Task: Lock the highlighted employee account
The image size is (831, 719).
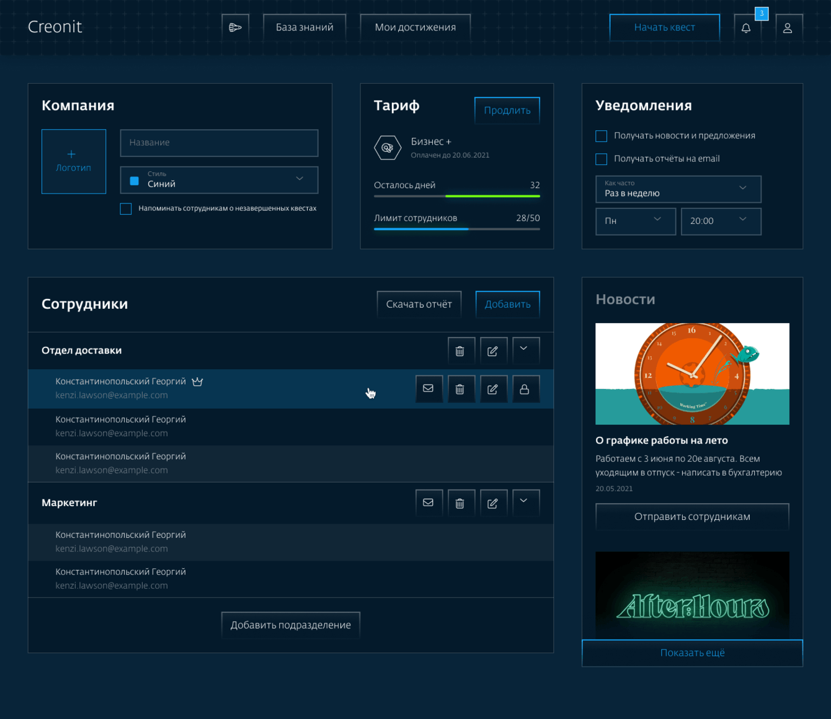Action: 525,389
